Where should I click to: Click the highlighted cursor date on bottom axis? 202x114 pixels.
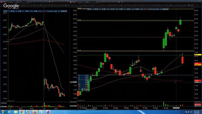(176, 108)
